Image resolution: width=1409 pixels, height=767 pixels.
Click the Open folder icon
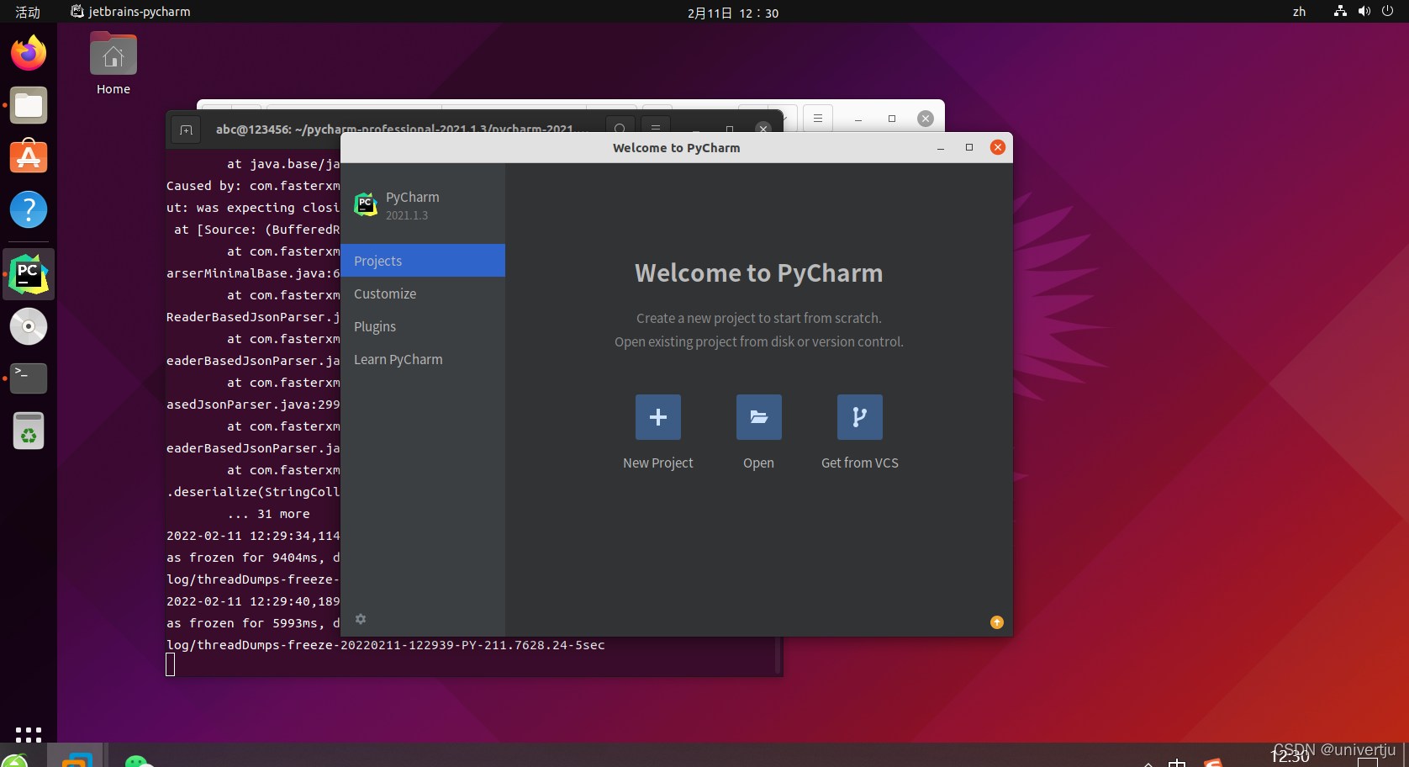coord(759,417)
